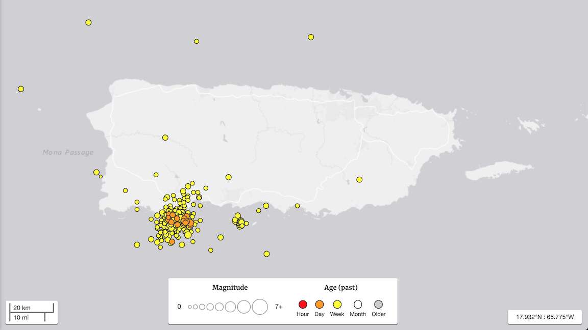Click the 10 mi scale label
Screen dimensions: 588x330
point(21,318)
